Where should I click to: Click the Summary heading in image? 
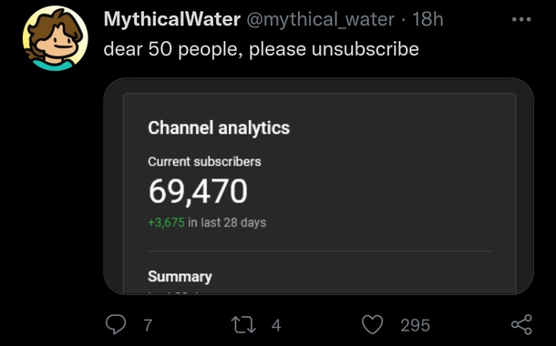(x=180, y=277)
